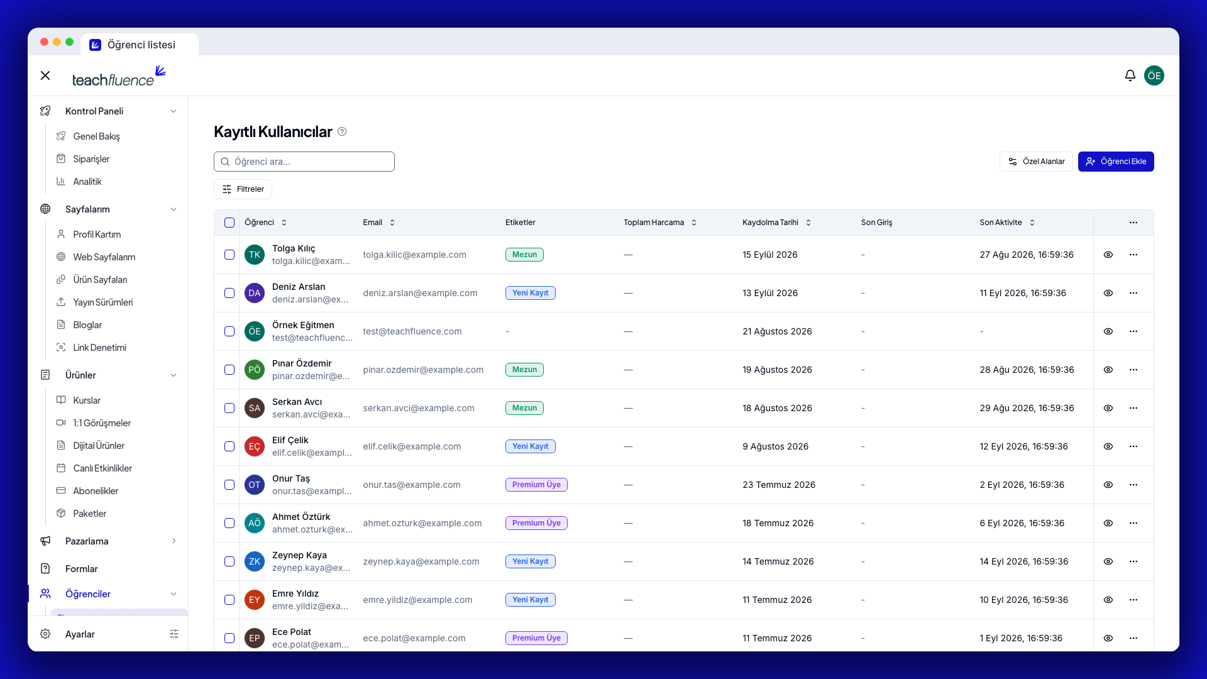Open more options for Elif Çelik row

(x=1133, y=446)
